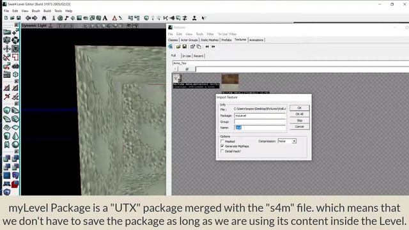Click into the Name field
This screenshot has width=409, height=230.
click(260, 128)
